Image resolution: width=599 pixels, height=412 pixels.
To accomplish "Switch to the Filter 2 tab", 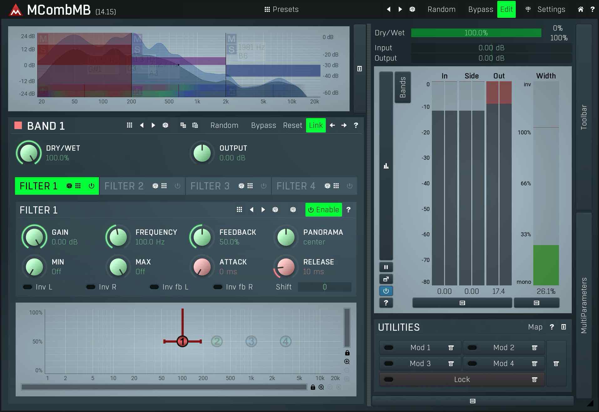I will pos(124,186).
